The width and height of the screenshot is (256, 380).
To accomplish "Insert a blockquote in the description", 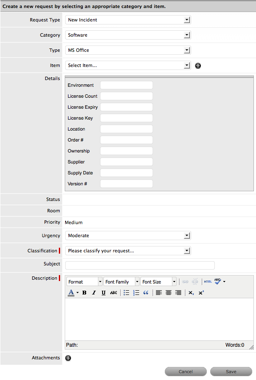I will pyautogui.click(x=146, y=293).
